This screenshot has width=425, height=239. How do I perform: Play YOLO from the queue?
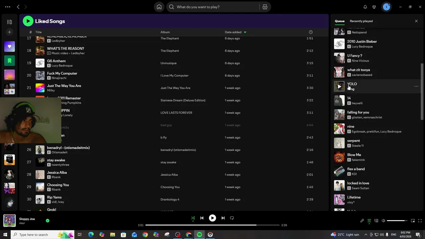339,86
